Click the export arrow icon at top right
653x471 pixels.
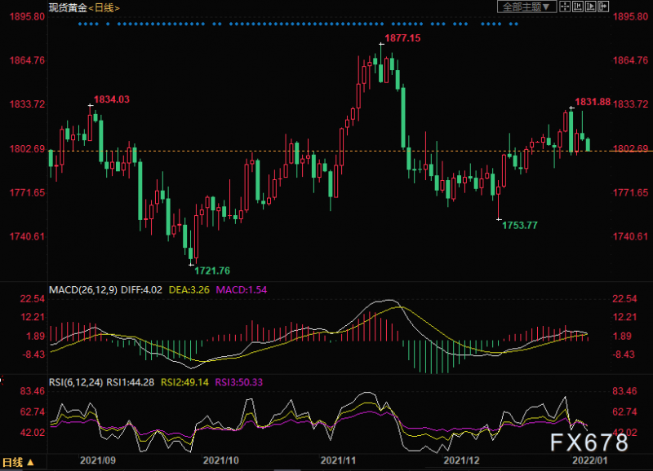tap(603, 7)
